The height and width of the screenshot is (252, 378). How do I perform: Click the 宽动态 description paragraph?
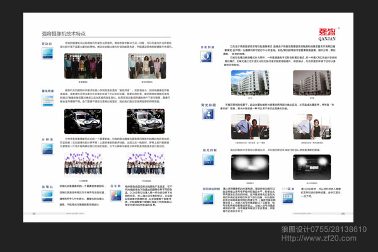[116, 45]
